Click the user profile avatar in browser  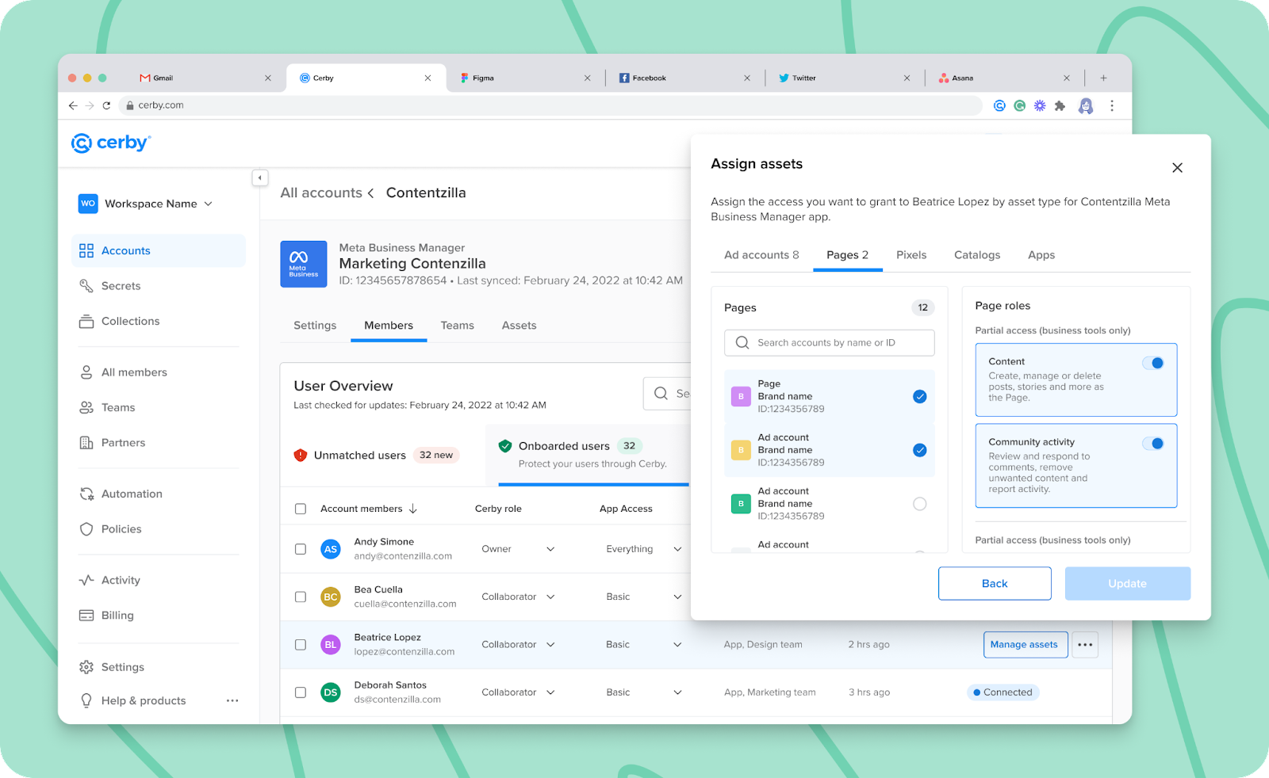1086,105
